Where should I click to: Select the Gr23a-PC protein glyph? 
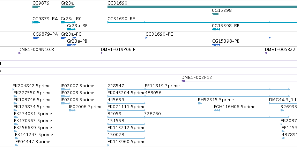(68, 38)
